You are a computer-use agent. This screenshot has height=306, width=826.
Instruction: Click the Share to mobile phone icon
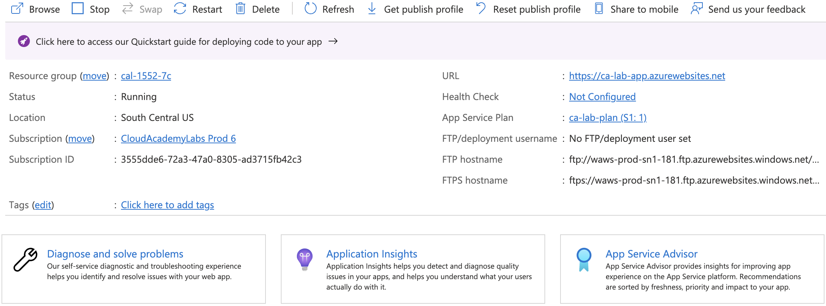pyautogui.click(x=599, y=9)
